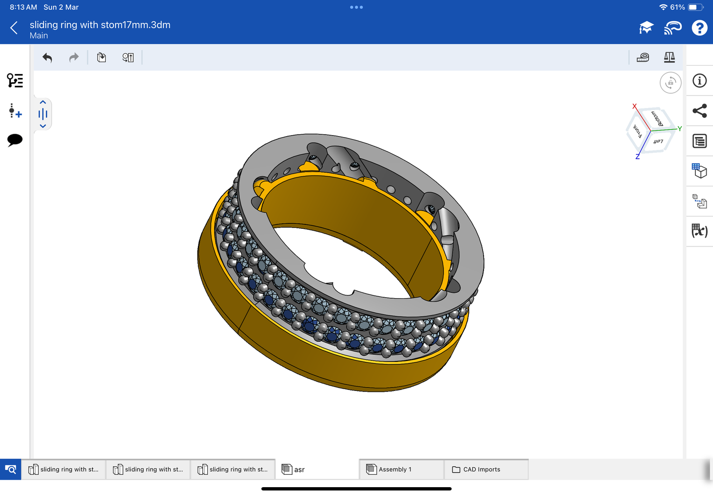Click the Help question mark icon
Screen dimensions: 713x495
pyautogui.click(x=699, y=28)
